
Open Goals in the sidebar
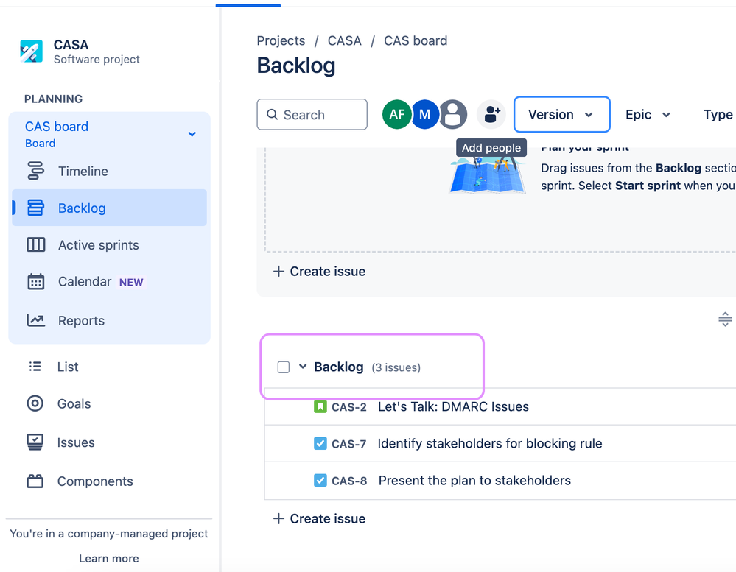click(x=109, y=403)
